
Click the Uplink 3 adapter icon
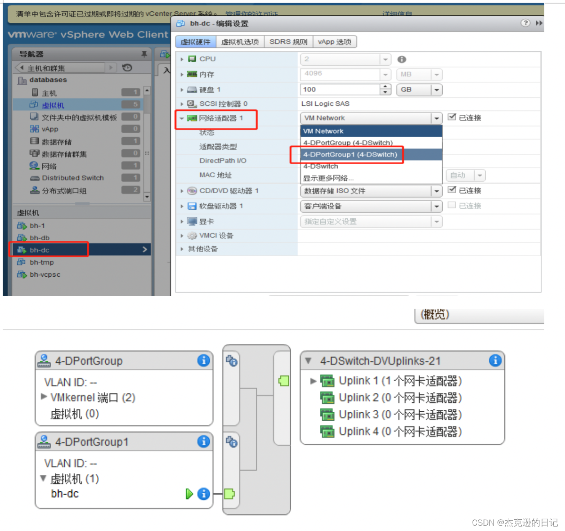pos(327,414)
